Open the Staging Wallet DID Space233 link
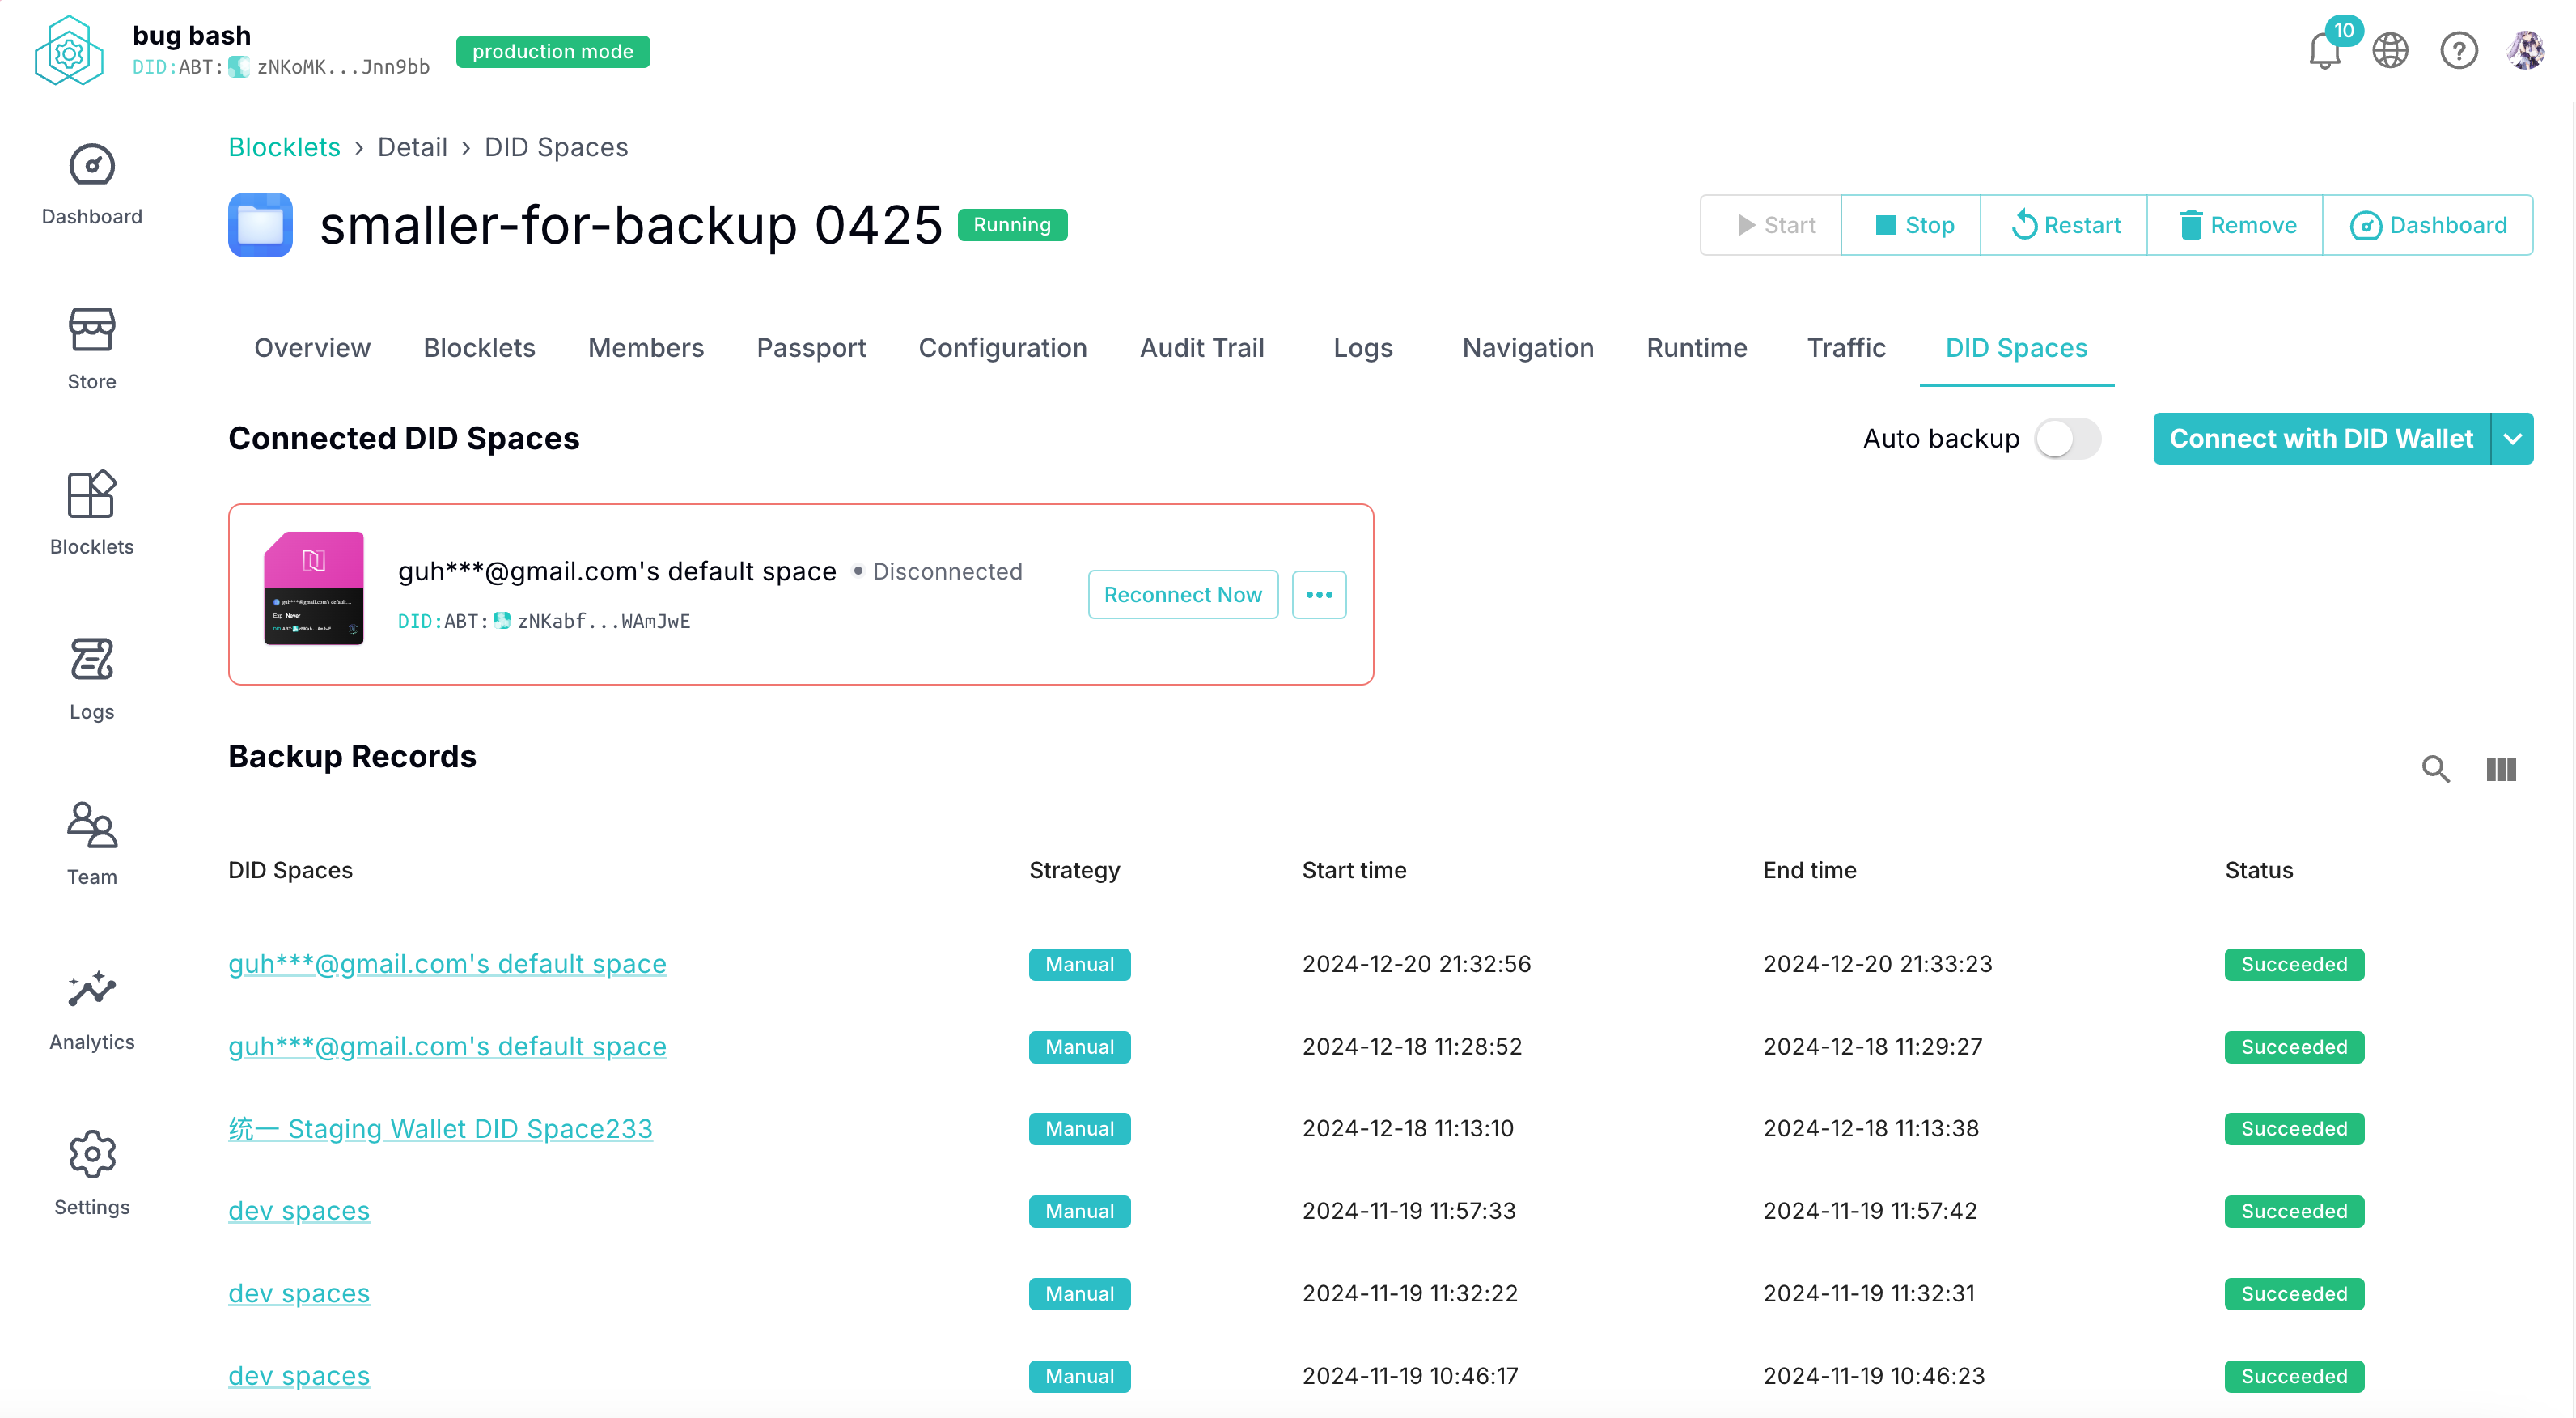Viewport: 2576px width, 1418px height. 440,1127
